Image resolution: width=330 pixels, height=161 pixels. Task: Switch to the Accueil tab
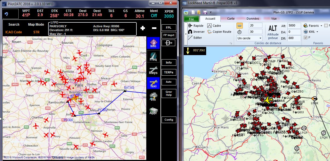(x=210, y=19)
